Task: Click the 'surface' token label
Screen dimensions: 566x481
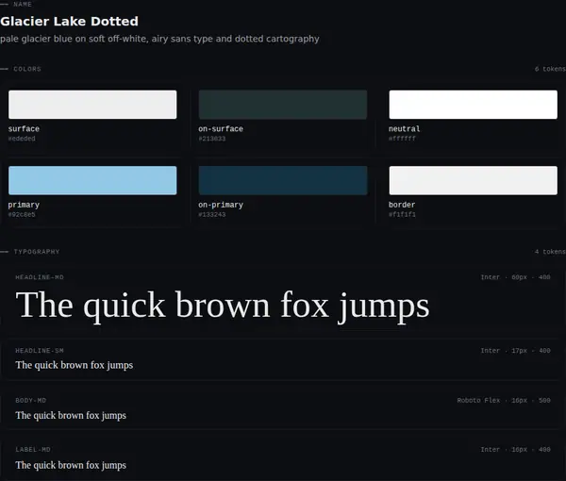Action: (x=24, y=129)
